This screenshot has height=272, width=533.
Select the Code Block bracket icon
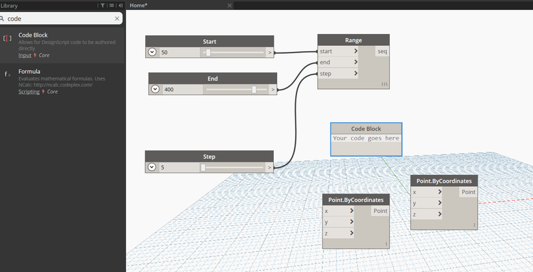[x=7, y=39]
